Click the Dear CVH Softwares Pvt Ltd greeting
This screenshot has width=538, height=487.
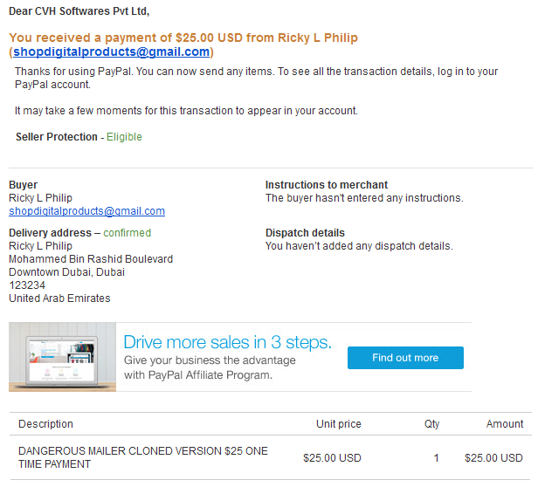79,11
